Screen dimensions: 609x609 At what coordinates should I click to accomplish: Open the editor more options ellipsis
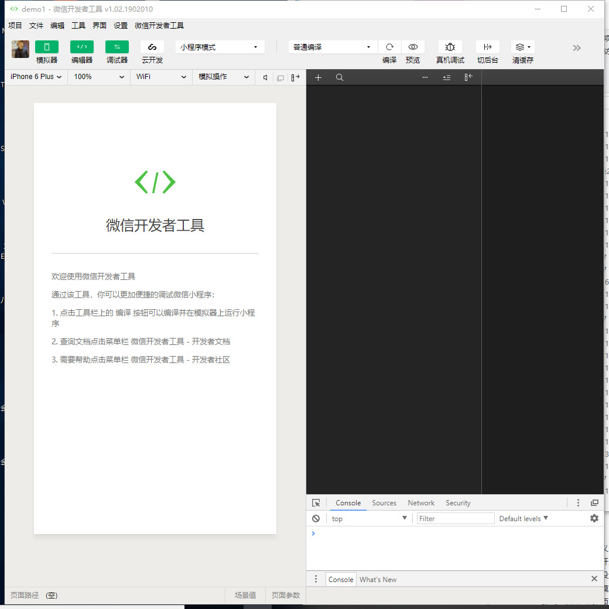point(425,77)
